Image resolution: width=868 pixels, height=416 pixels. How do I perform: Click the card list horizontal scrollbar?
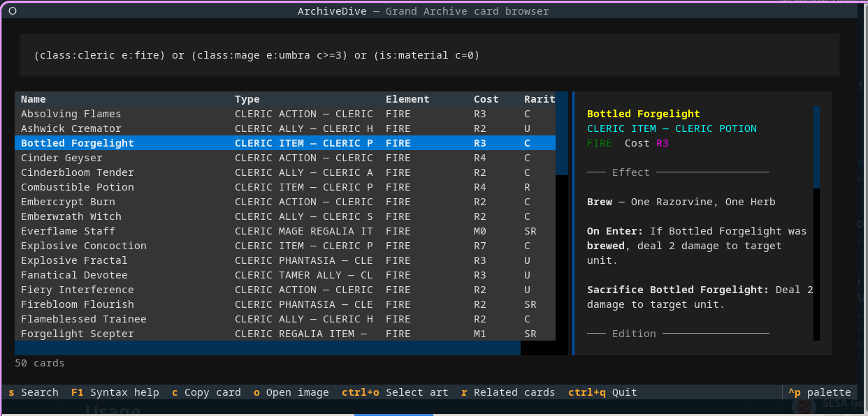268,348
